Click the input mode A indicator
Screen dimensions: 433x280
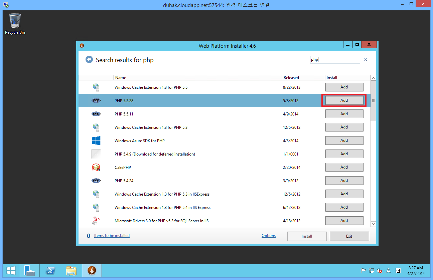point(388,271)
